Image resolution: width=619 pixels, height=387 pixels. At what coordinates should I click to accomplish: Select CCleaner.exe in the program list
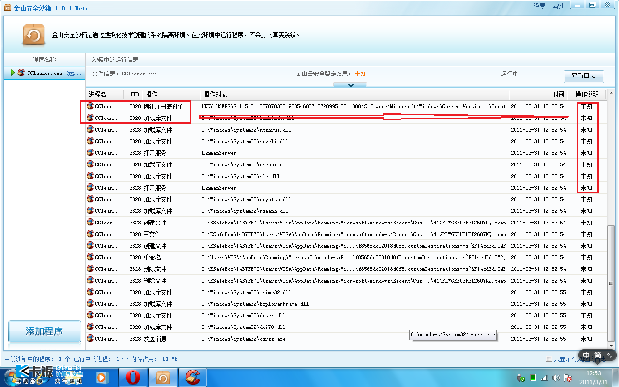coord(44,73)
